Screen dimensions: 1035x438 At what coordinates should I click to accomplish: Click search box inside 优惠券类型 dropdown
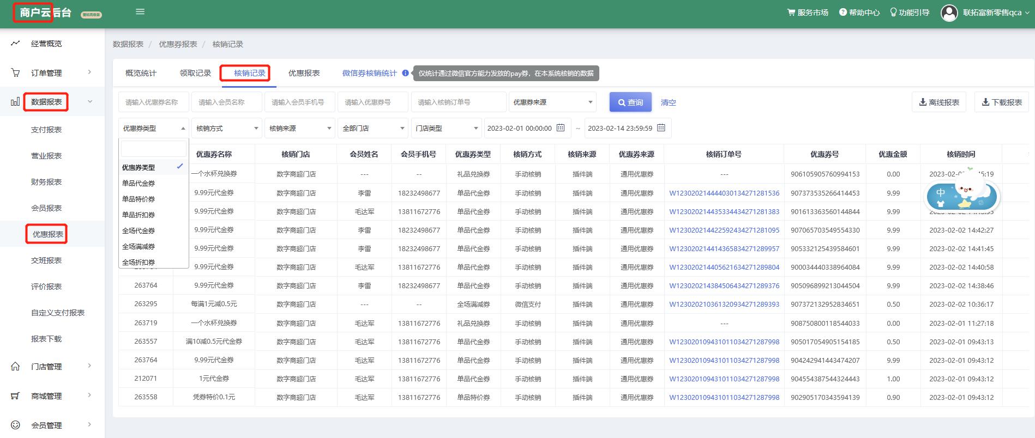[x=154, y=149]
